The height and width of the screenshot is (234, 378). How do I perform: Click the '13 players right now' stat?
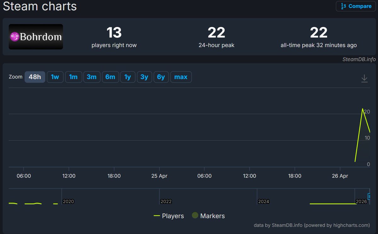click(x=114, y=37)
